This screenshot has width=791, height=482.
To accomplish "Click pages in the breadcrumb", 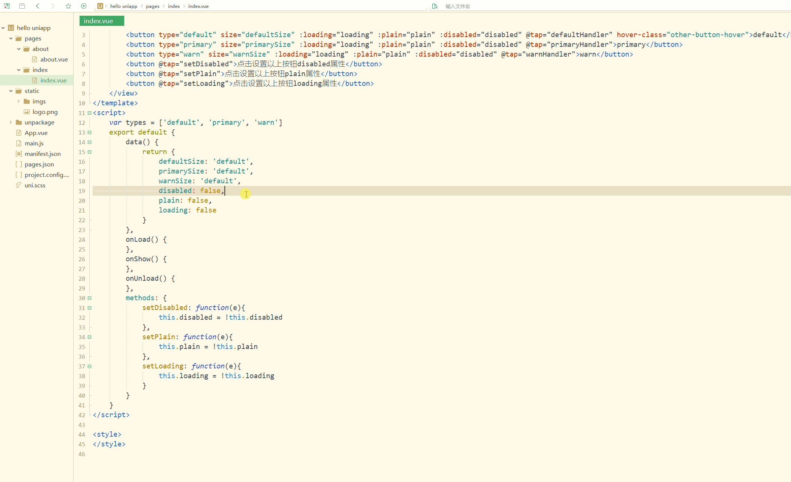I will click(153, 6).
